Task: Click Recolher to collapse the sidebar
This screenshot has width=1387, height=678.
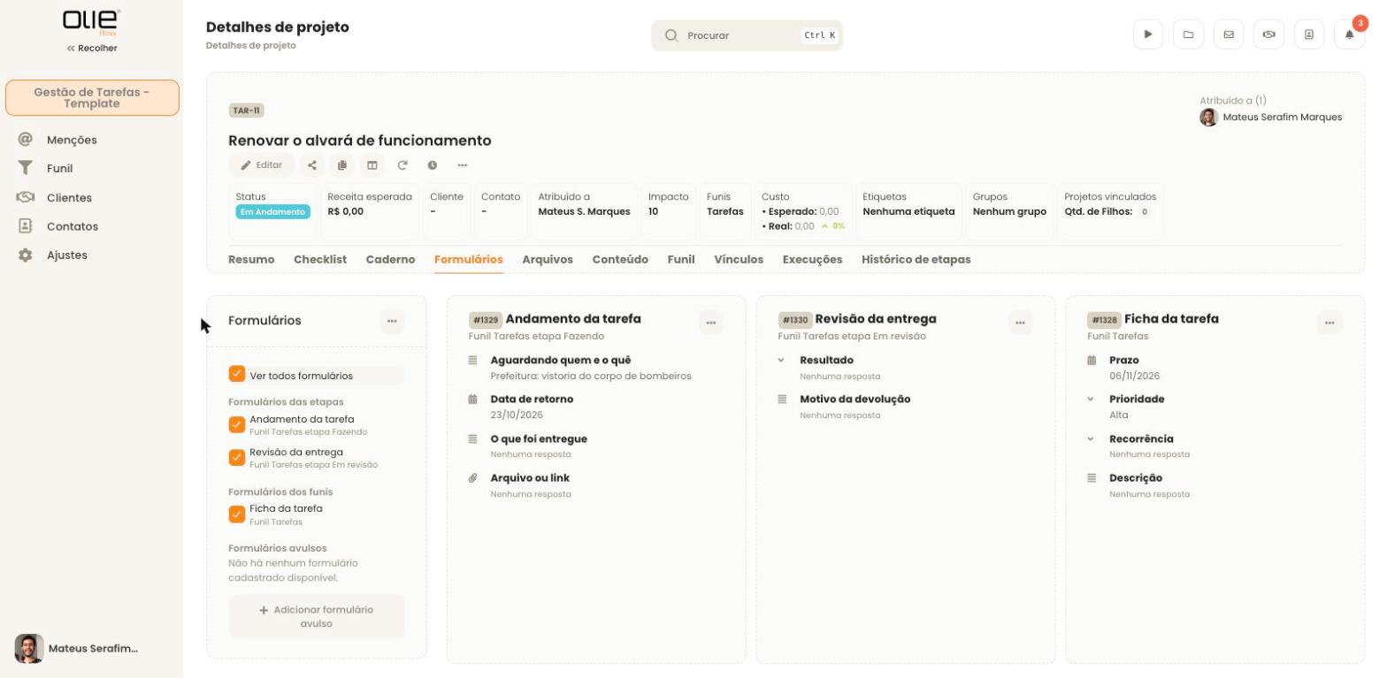Action: click(92, 48)
